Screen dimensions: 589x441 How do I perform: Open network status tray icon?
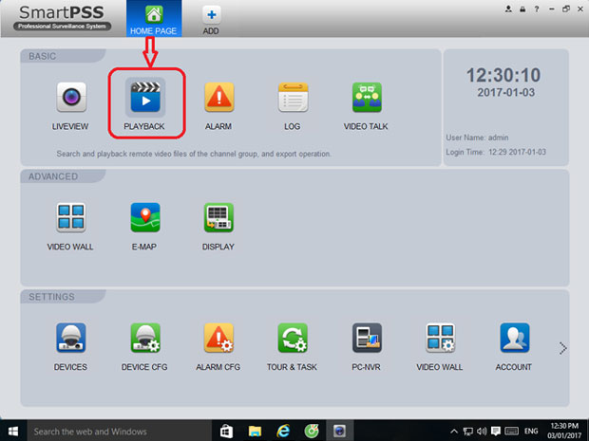click(x=467, y=431)
